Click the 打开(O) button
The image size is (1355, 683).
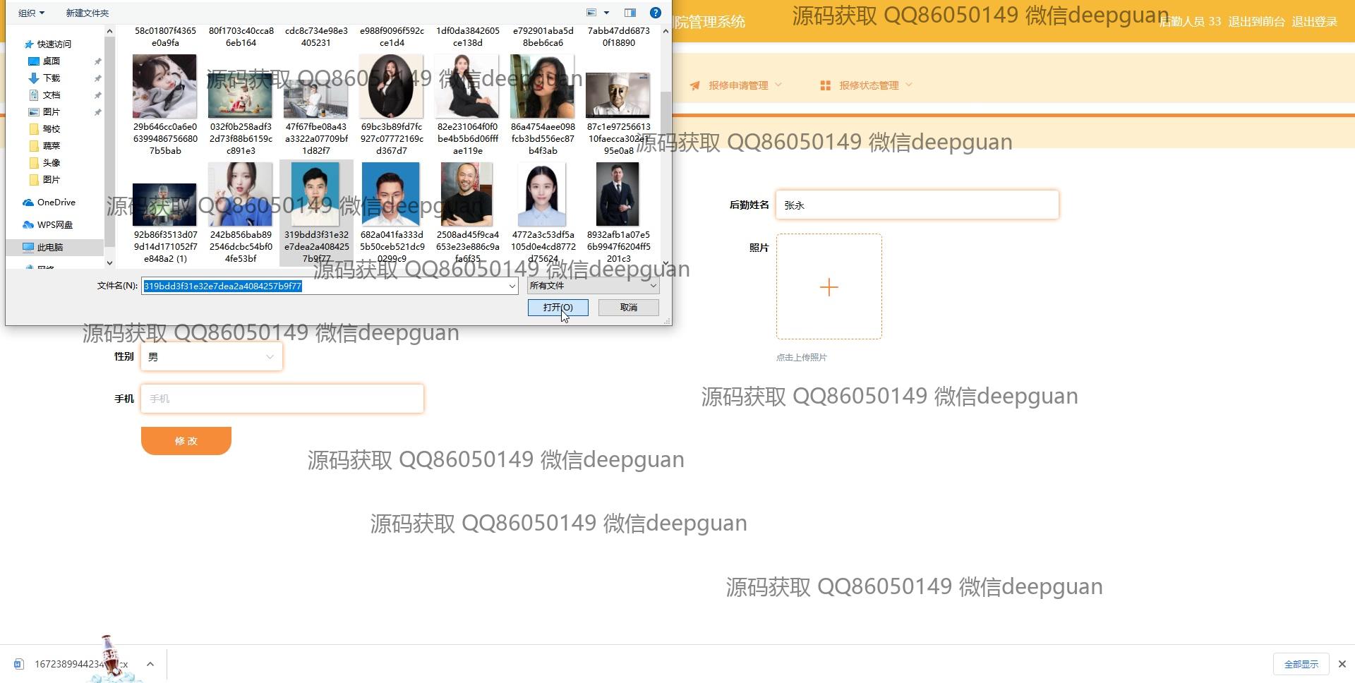[558, 308]
